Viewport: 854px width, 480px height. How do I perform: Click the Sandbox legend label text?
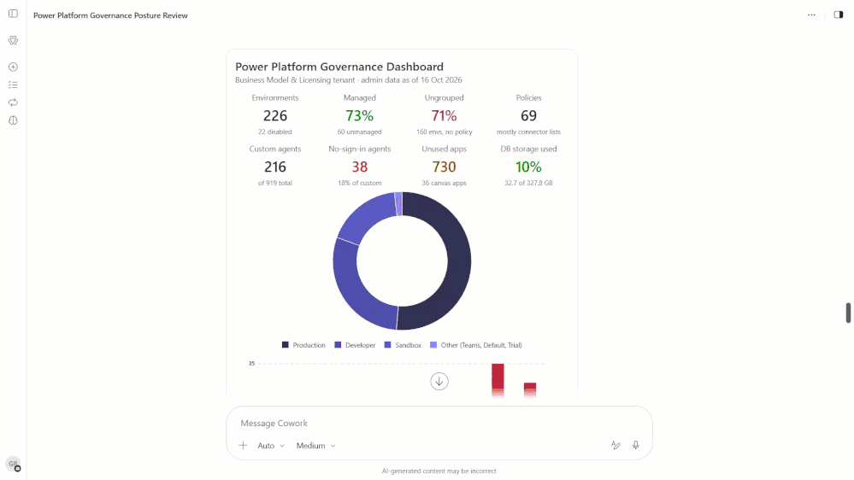[408, 345]
